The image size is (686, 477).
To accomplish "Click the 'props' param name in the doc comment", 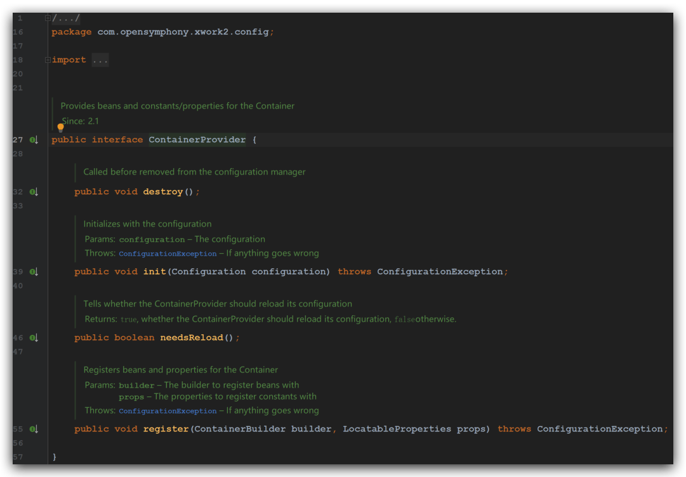I will pos(131,398).
